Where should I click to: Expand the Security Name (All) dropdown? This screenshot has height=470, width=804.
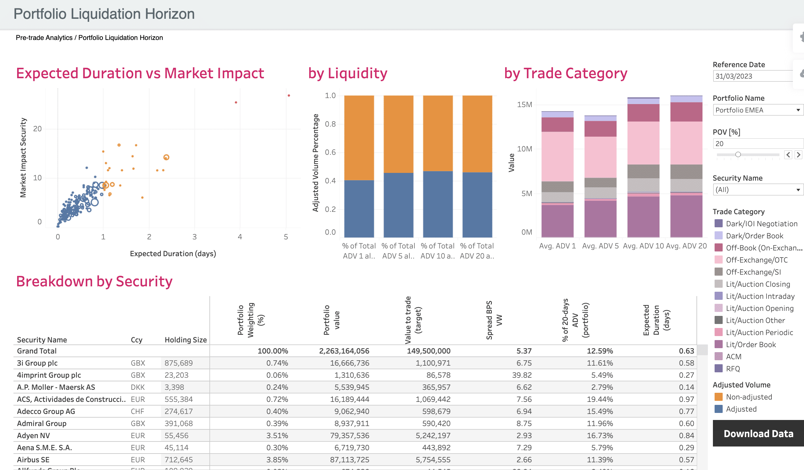(758, 190)
